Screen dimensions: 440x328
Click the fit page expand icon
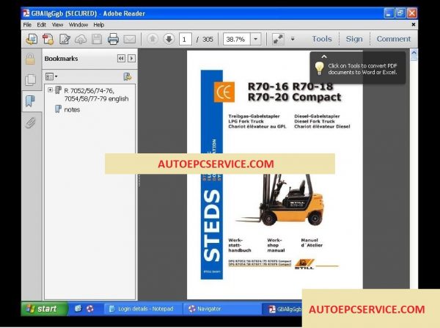tap(278, 39)
